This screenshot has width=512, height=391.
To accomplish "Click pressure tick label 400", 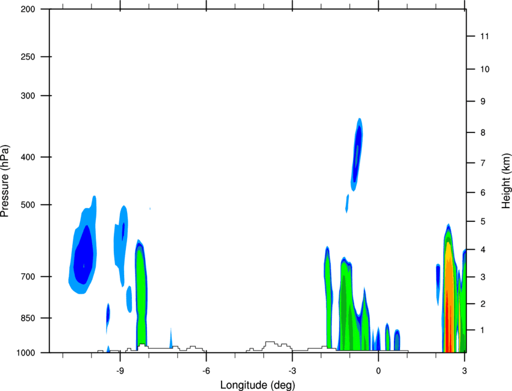I will pyautogui.click(x=28, y=157).
